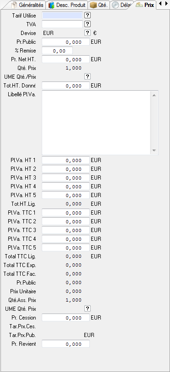This screenshot has height=372, width=170.
Task: Click into the % Remise field
Action: [57, 51]
